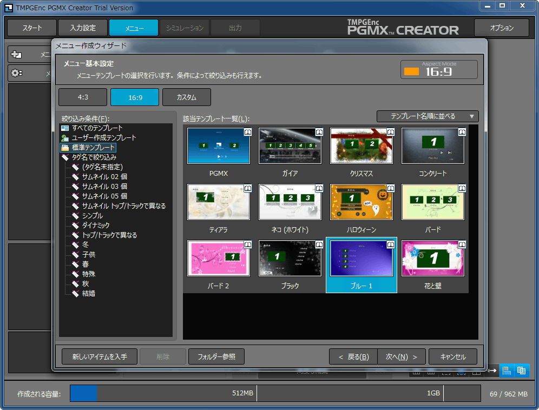Click the book icon on バード template
Image resolution: width=539 pixels, height=410 pixels.
tap(462, 188)
